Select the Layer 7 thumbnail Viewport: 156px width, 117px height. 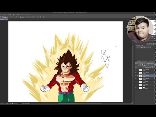tap(140, 70)
